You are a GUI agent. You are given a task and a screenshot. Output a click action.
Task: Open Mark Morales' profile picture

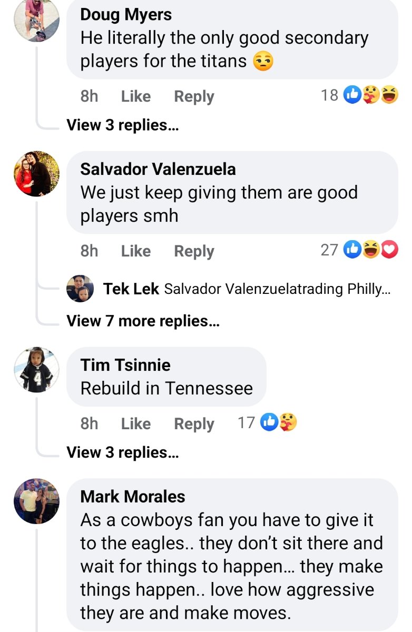(36, 501)
